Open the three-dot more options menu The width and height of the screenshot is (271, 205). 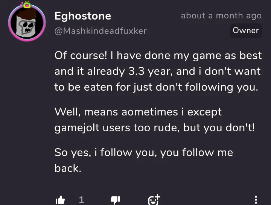click(x=256, y=200)
